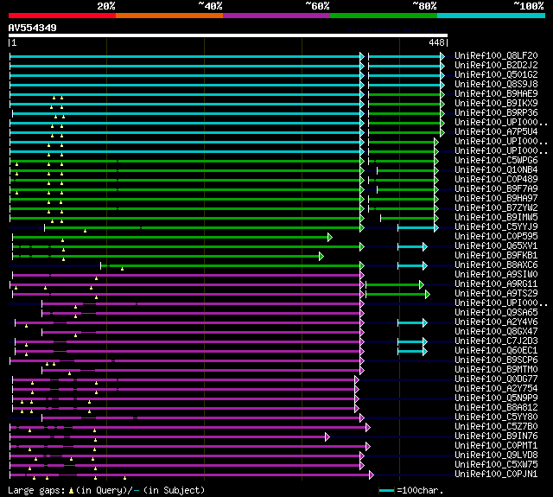The image size is (553, 497).
Task: Click the cyan ~100% identity legend segment
Action: coord(490,15)
